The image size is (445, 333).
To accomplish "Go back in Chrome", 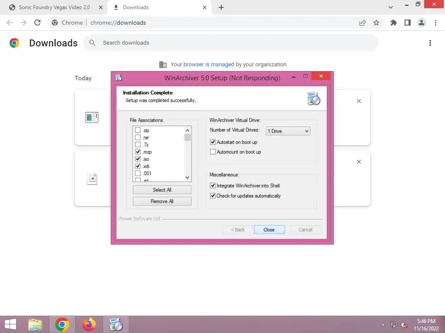I will coord(10,23).
